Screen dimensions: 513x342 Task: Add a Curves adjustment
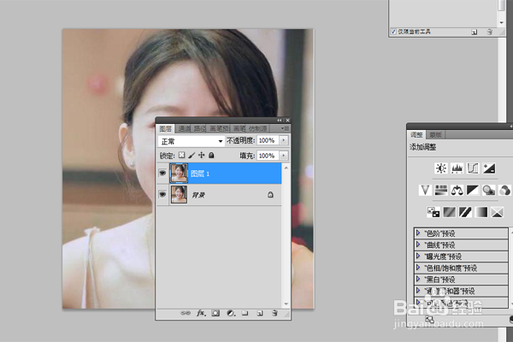473,168
